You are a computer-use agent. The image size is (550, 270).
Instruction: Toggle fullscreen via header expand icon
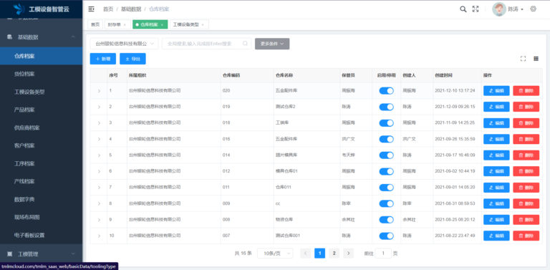(x=476, y=9)
